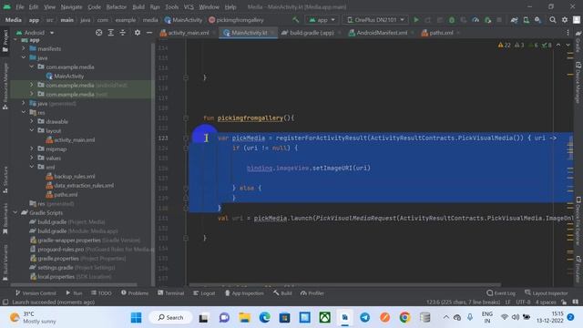
Task: Open File Explorer from taskbar
Action: coord(245,318)
